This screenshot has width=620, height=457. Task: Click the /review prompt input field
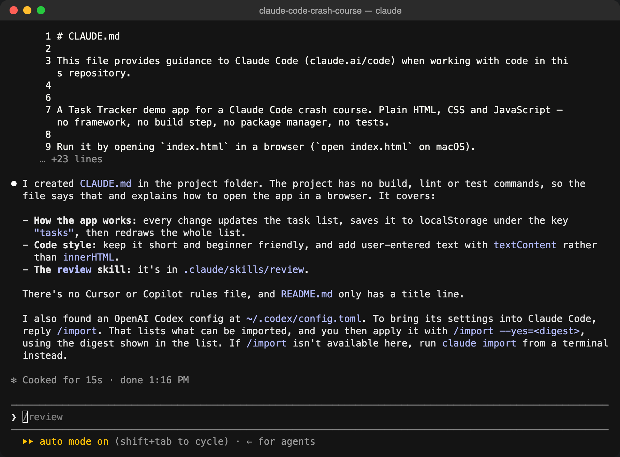310,417
